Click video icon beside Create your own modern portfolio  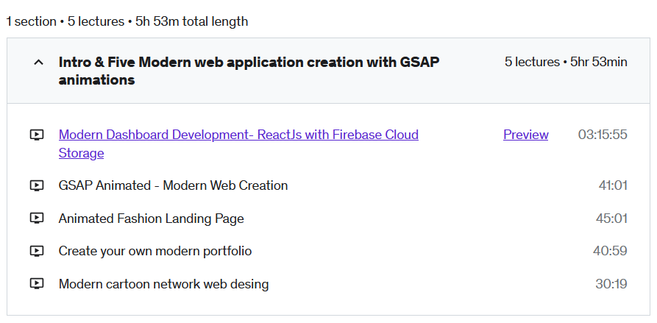point(37,251)
